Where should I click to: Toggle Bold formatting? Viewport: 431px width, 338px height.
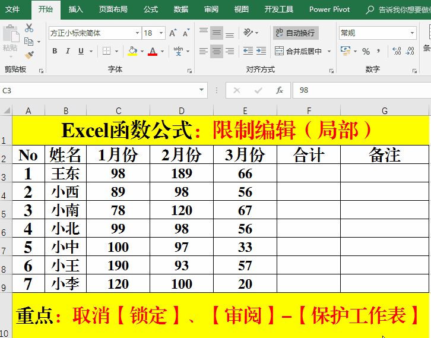[x=55, y=51]
